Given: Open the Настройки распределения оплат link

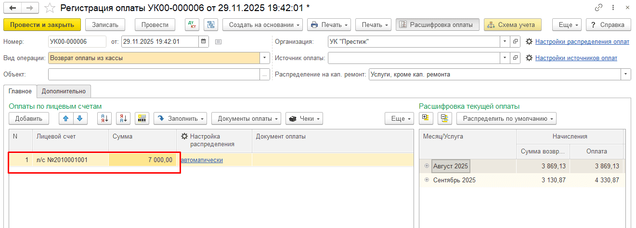Looking at the screenshot, I should [x=582, y=42].
